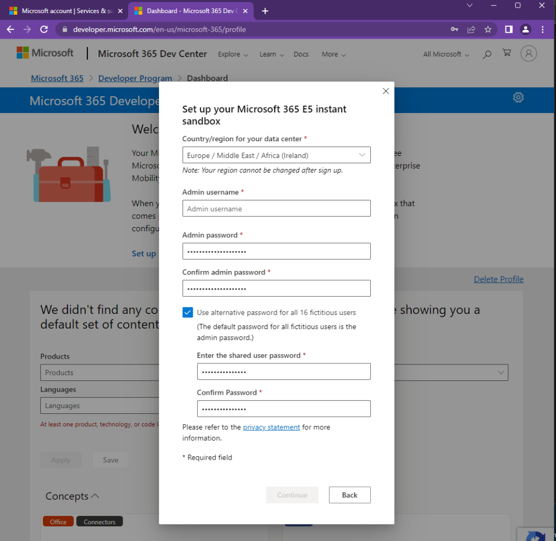Open the site search magnifier

click(487, 54)
